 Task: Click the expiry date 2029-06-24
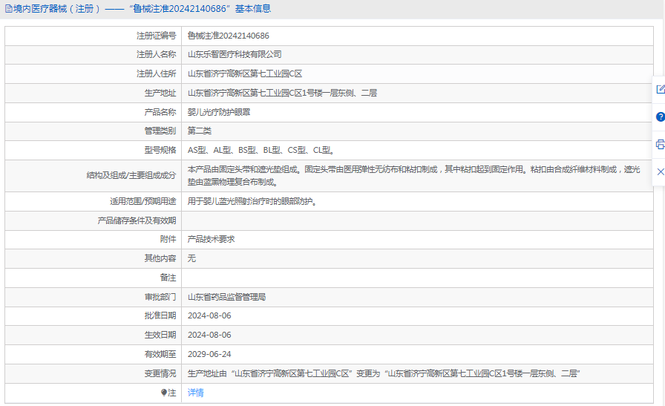point(209,354)
